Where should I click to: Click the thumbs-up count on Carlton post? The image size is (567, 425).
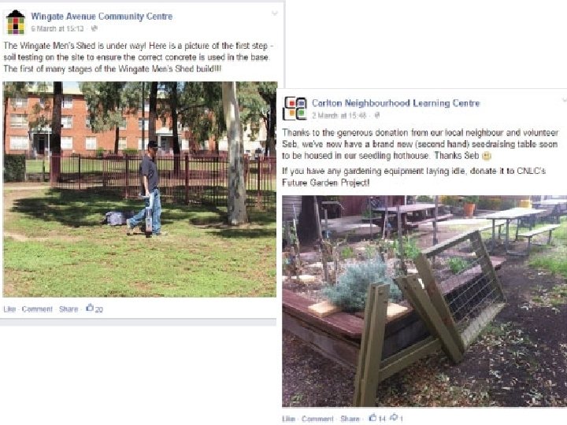377,418
